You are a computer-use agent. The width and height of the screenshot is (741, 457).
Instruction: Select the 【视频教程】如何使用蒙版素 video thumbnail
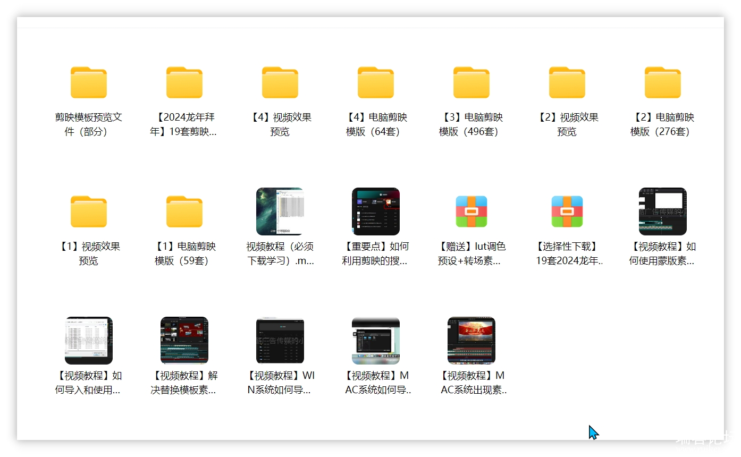(663, 211)
